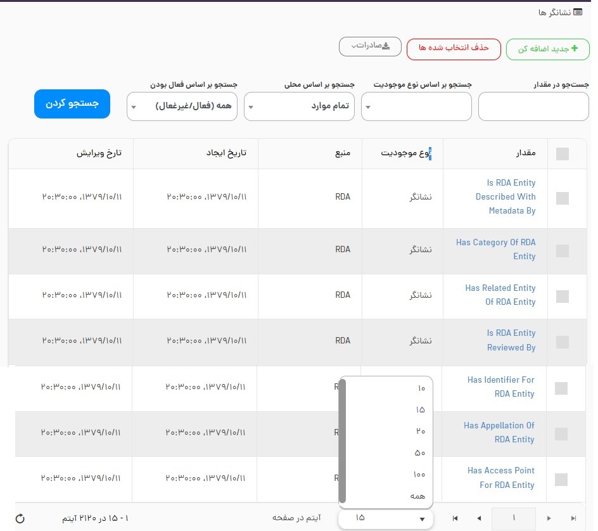Click the left-pointing arrow-with-bar pager icon

pyautogui.click(x=455, y=519)
